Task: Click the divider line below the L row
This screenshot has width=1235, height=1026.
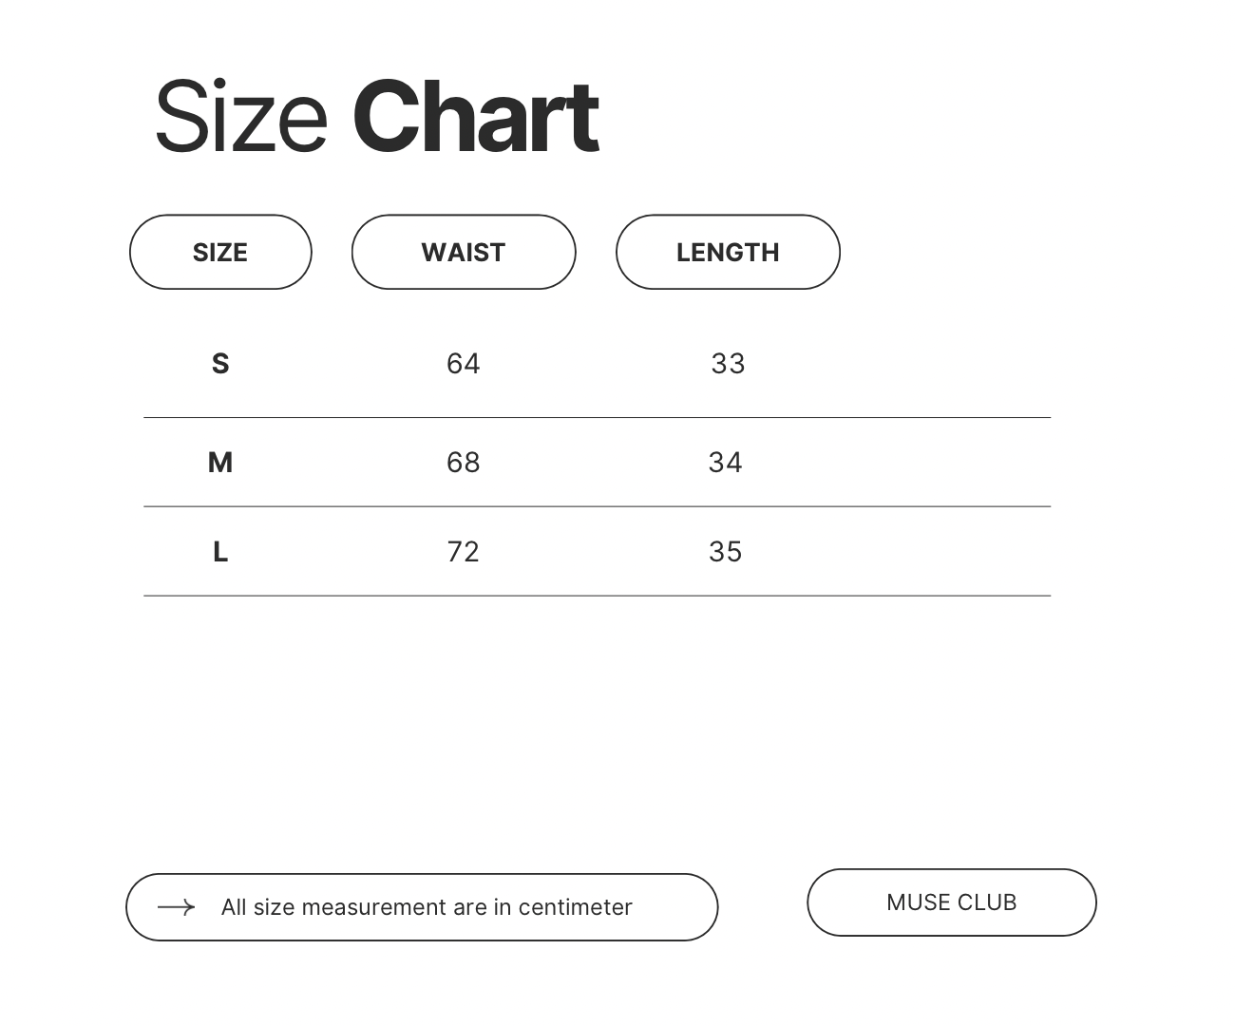Action: coord(597,596)
